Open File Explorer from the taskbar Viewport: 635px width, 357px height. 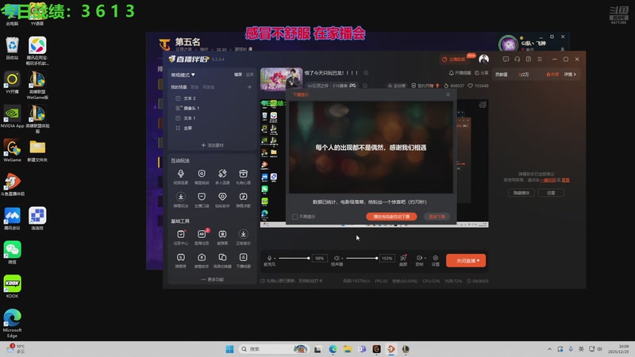click(x=347, y=349)
